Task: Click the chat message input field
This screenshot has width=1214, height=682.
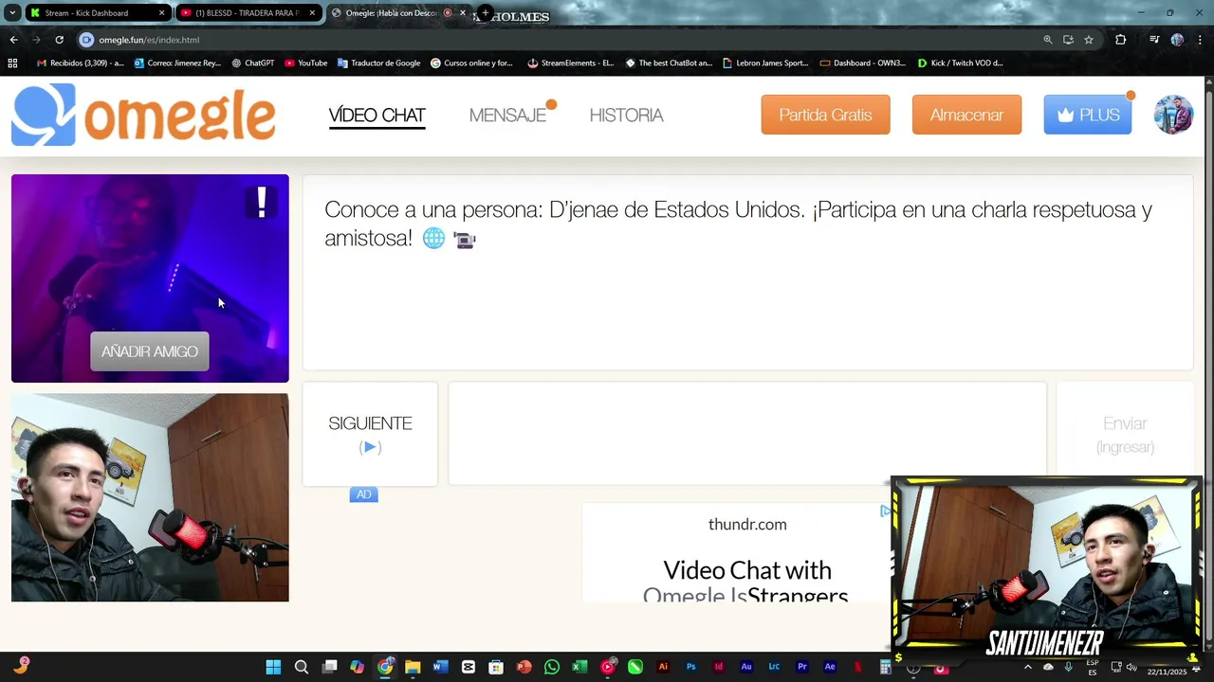Action: pyautogui.click(x=747, y=434)
